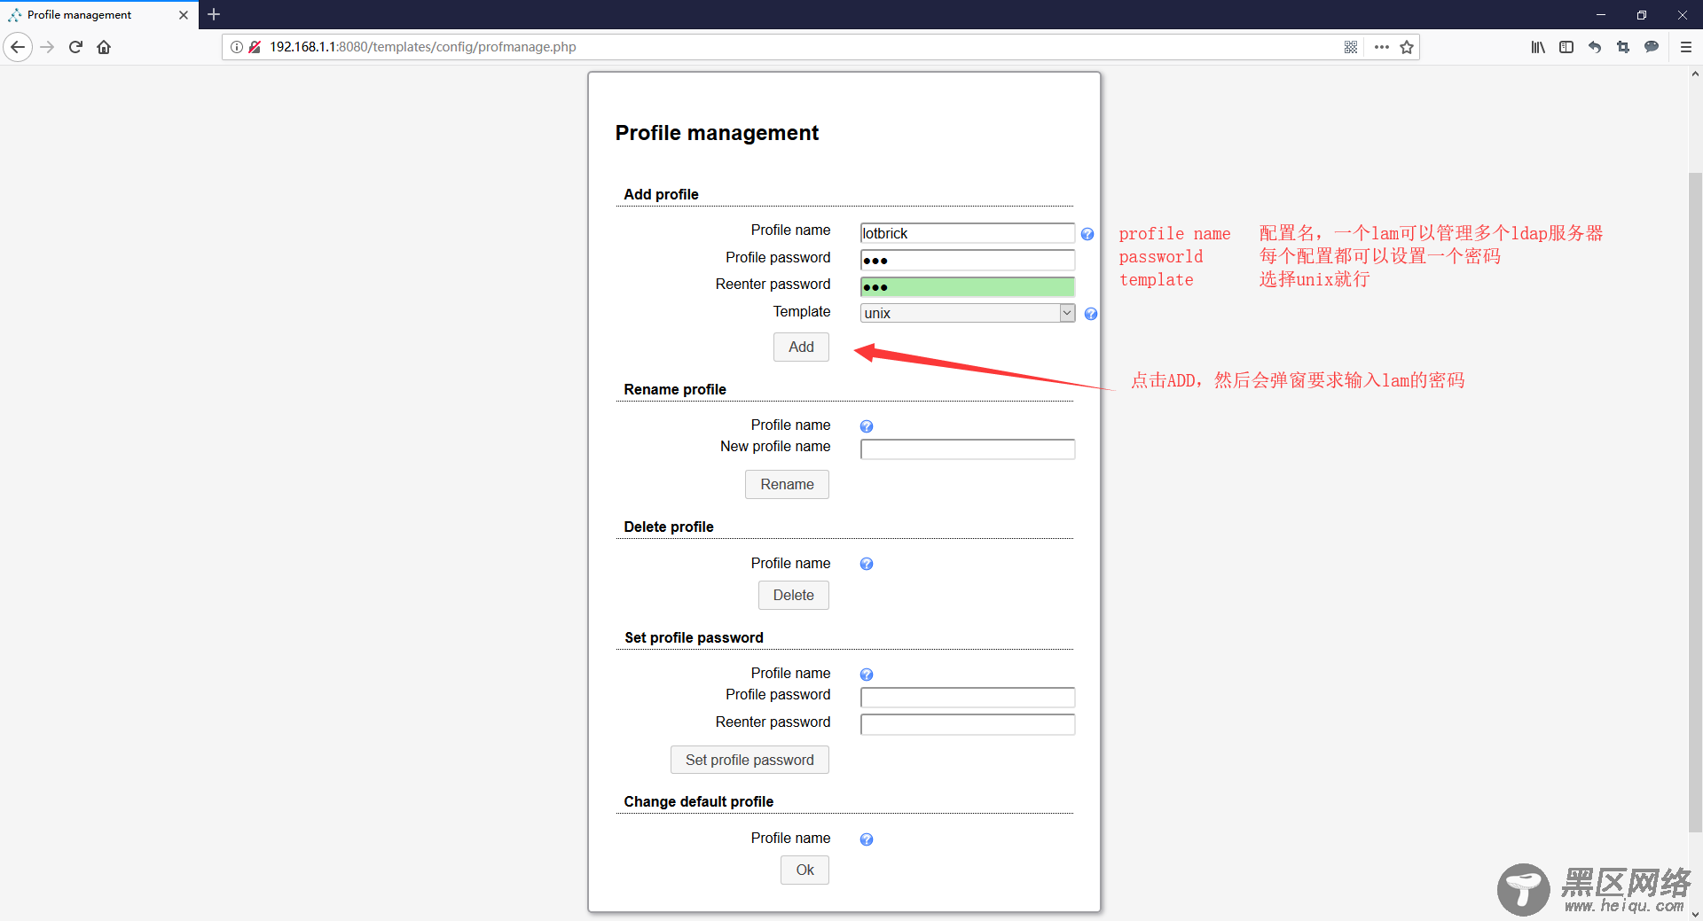Open help icon in Delete profile section
The image size is (1703, 921).
click(x=867, y=564)
